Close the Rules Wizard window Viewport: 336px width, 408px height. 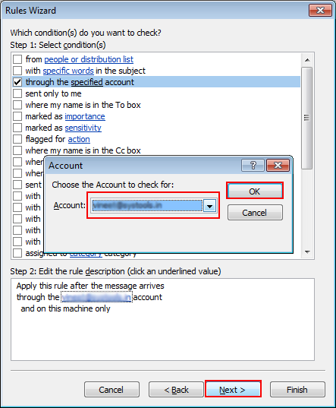(x=320, y=11)
